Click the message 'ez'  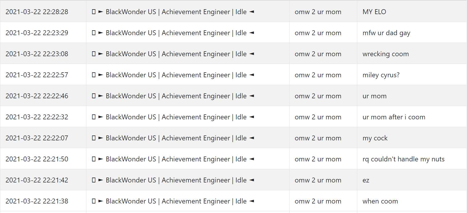click(366, 180)
